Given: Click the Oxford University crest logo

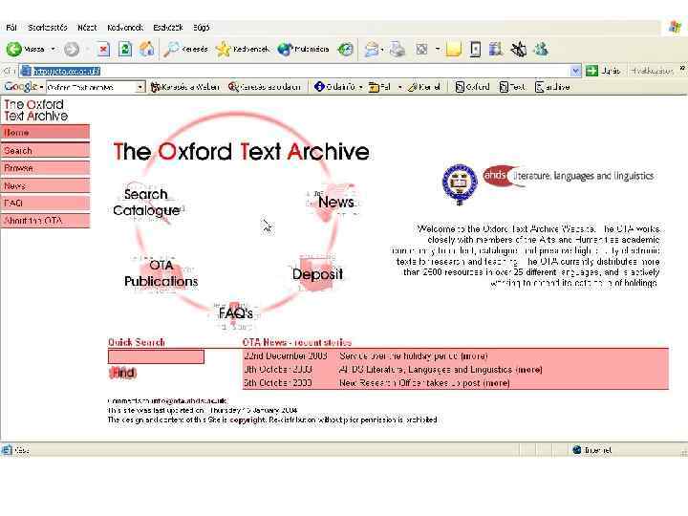Looking at the screenshot, I should pos(460,184).
